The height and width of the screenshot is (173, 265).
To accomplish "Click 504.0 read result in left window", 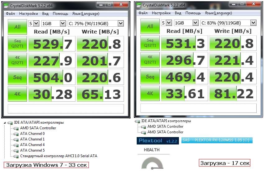I will coord(52,77).
